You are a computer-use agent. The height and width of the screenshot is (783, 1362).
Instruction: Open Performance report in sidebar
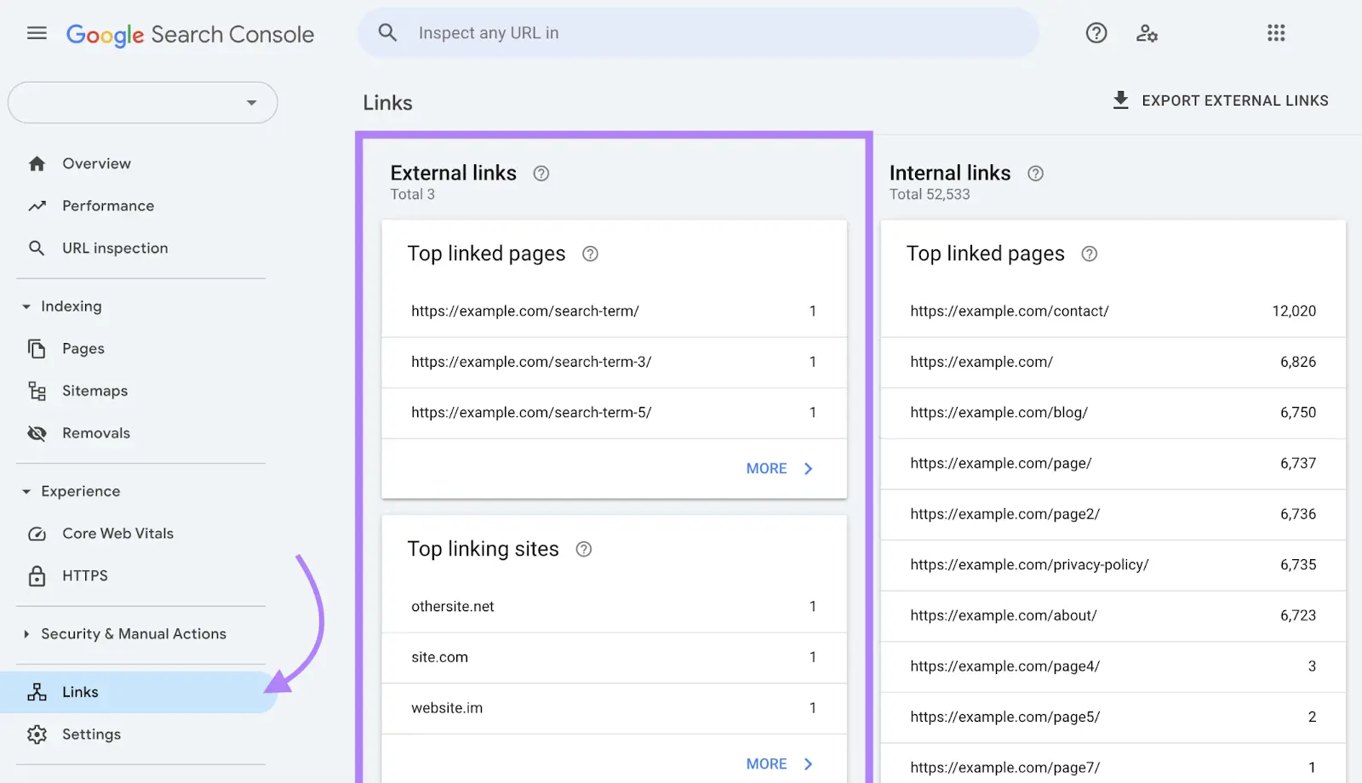(108, 206)
